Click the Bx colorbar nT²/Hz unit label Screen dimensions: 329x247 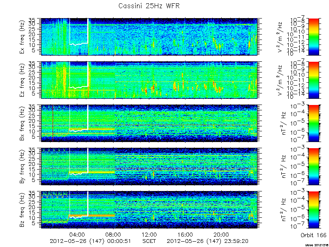pos(284,123)
